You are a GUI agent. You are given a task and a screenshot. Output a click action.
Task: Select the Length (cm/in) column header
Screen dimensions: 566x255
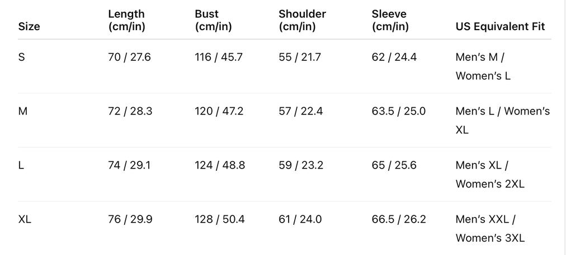click(x=126, y=20)
